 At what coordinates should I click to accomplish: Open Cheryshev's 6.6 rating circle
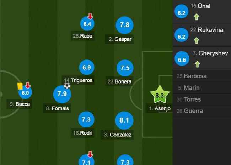pyautogui.click(x=182, y=58)
